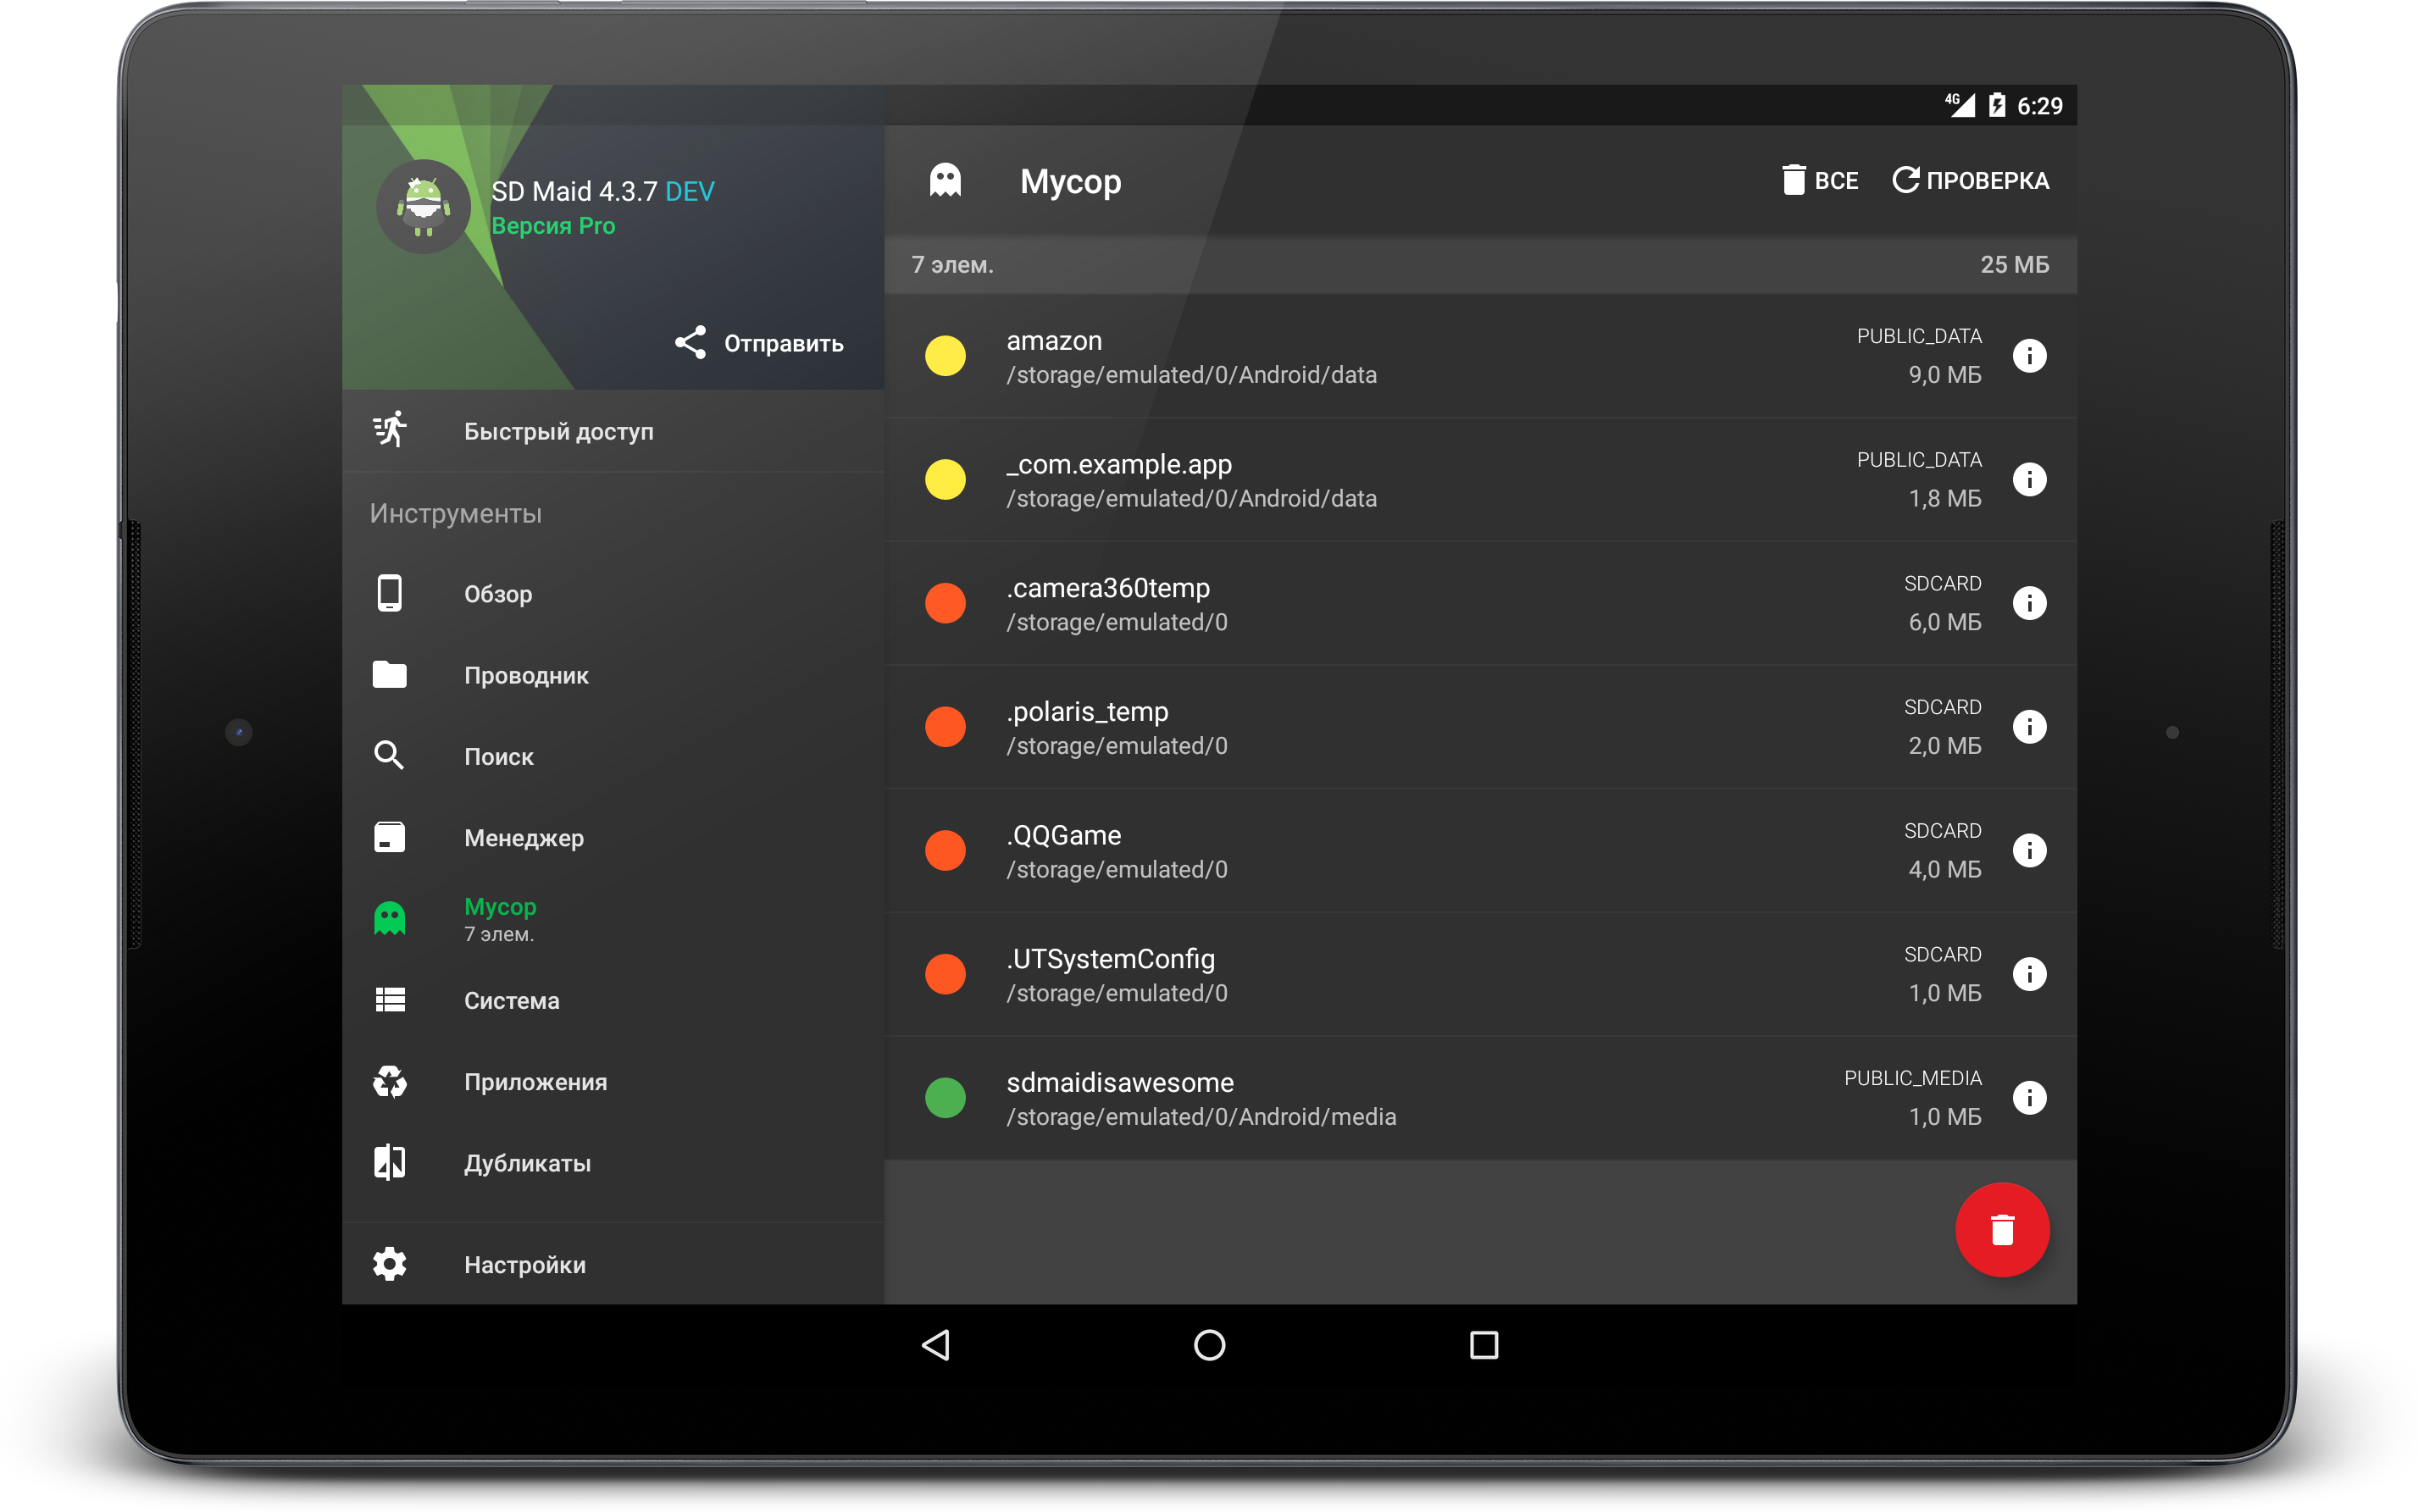Click the SD Maid 4.3.7 DEV title

[603, 191]
